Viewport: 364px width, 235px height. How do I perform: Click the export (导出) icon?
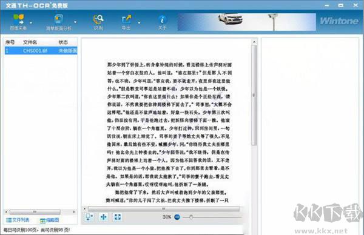tap(126, 19)
